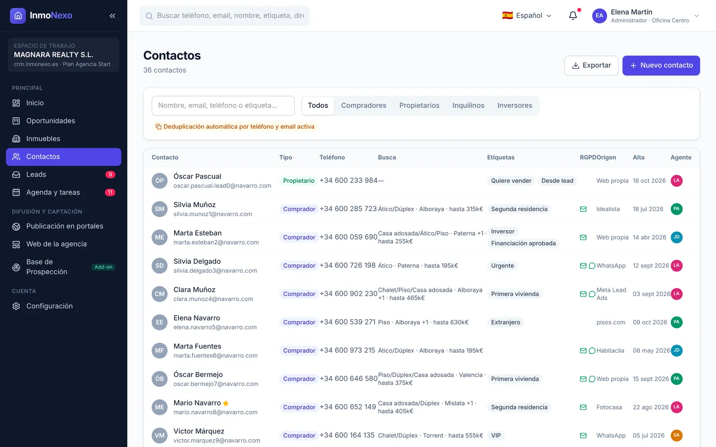Click the InmoNexo home logo icon

[x=18, y=16]
